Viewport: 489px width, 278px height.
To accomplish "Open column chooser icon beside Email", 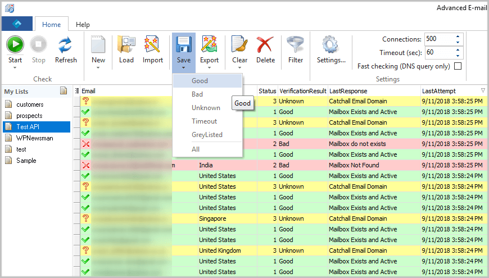I will [x=76, y=90].
